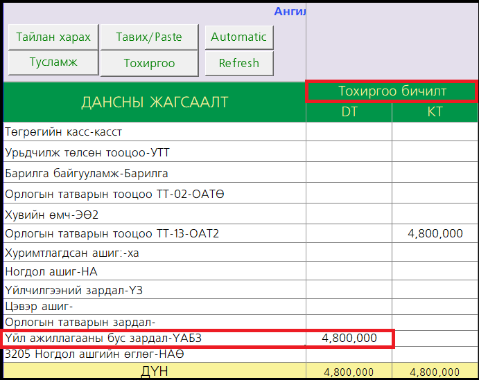Click the Барилга байгууламж-Барилга account row
This screenshot has width=479, height=380.
[x=154, y=173]
